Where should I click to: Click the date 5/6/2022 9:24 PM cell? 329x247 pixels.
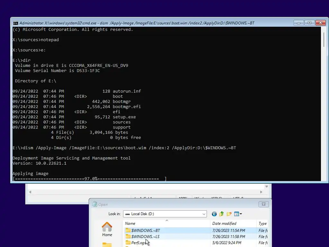tap(227, 242)
